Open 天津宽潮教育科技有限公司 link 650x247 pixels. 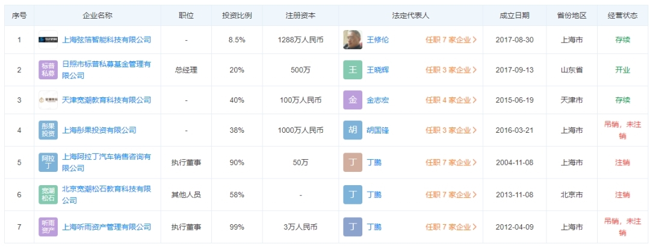107,100
